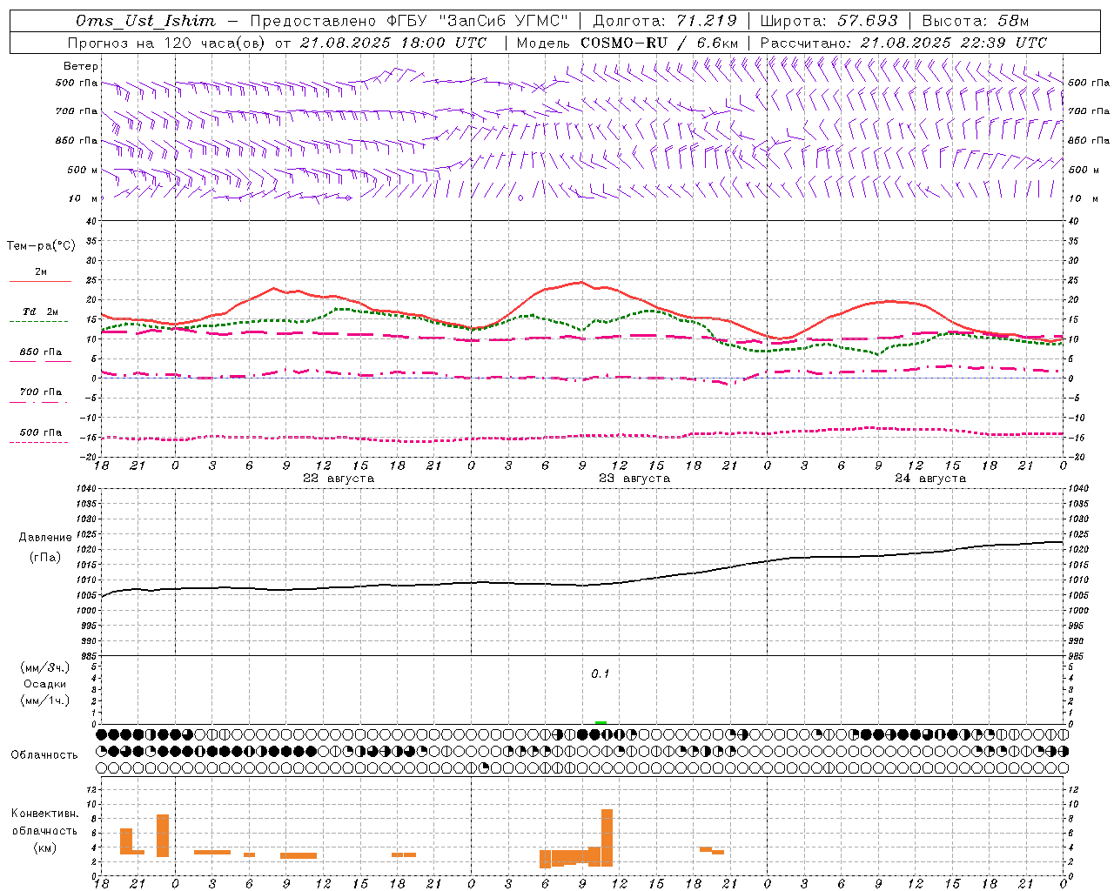Screen dimensions: 1114x891
Task: Click the 700 гПа entry in temperature legend
Action: [x=41, y=392]
